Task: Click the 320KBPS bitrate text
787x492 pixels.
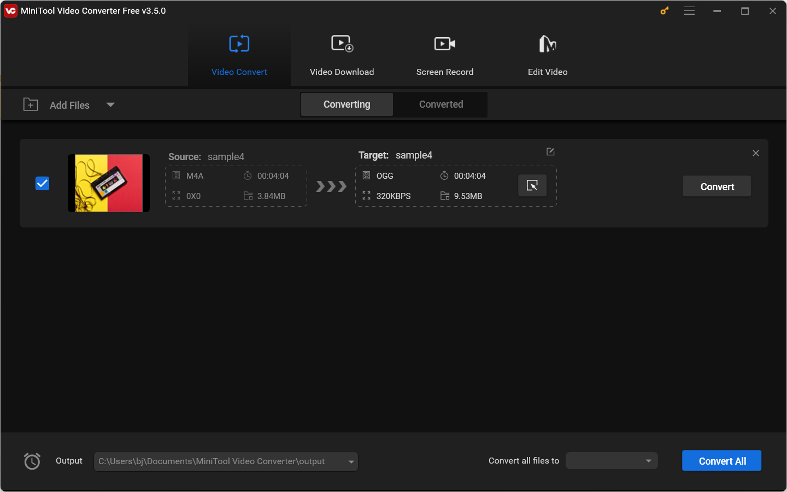Action: click(393, 196)
